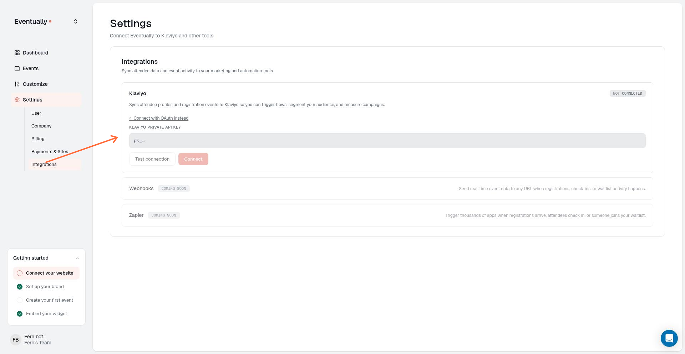This screenshot has height=354, width=685.
Task: Go to the Events section
Action: [46, 68]
